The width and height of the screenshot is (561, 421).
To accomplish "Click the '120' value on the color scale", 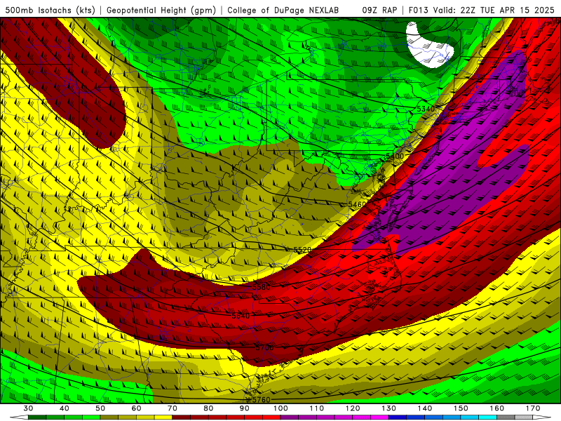I will pos(353,408).
